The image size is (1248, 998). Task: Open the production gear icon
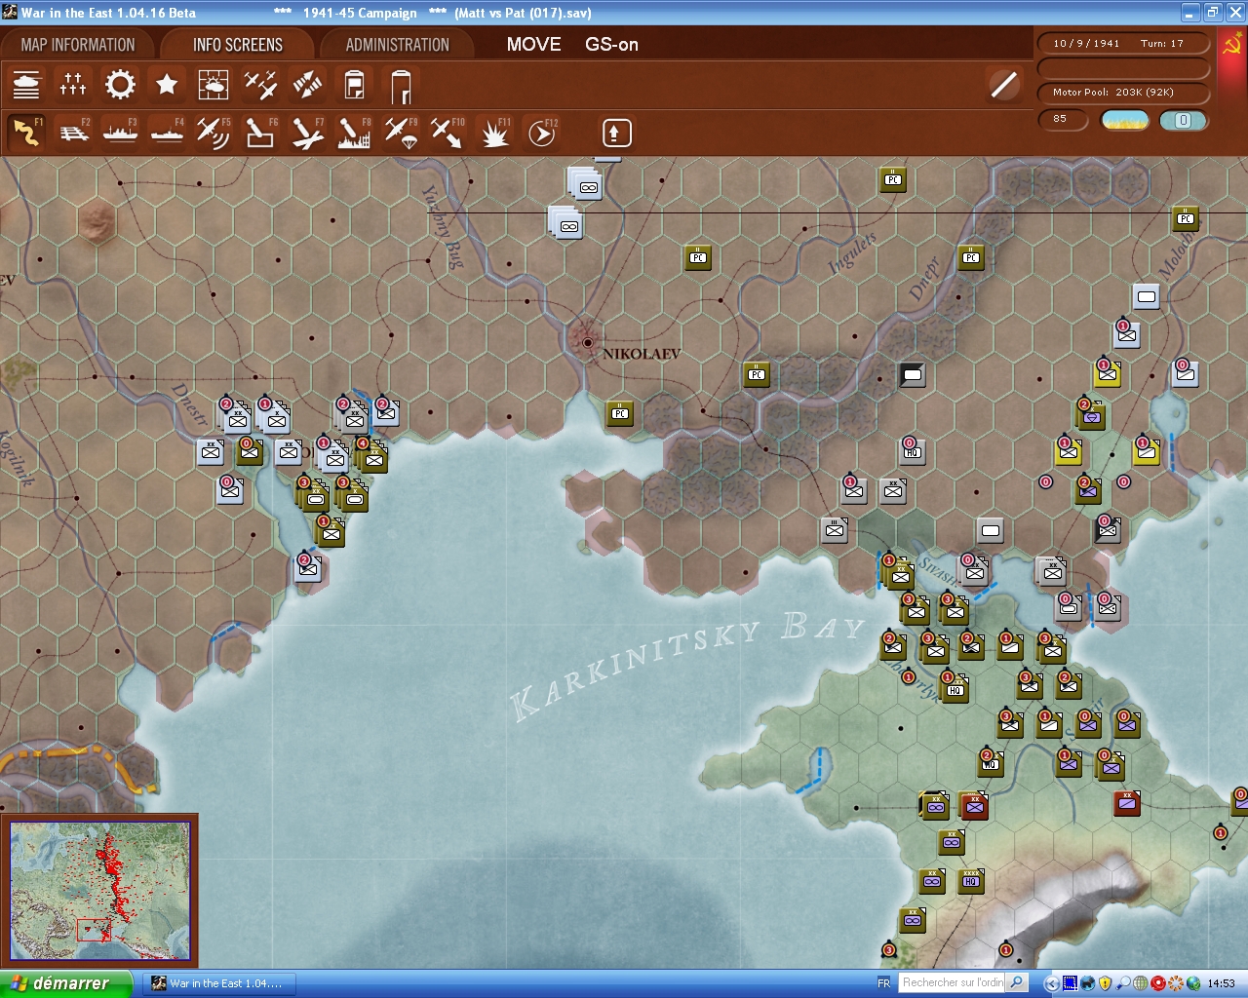(x=120, y=85)
